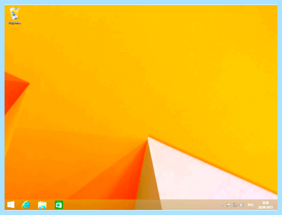Open the network status tray icon
The image size is (282, 215).
coord(235,205)
